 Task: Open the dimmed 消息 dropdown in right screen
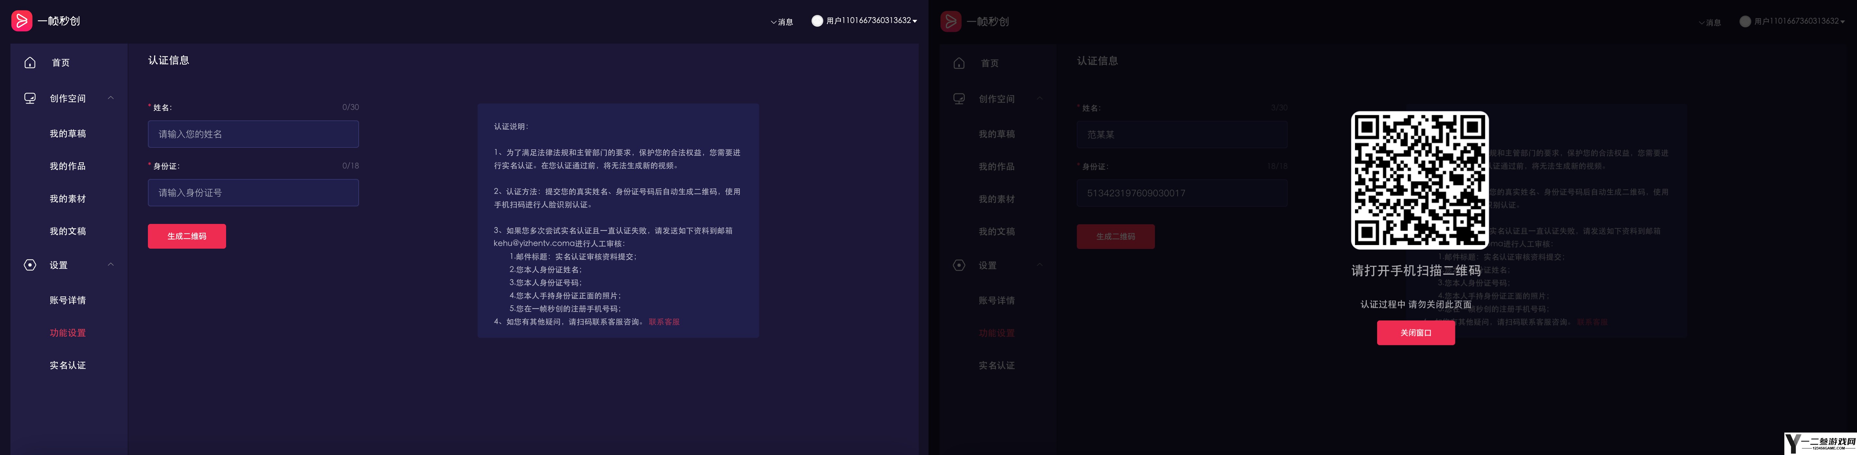click(x=1710, y=22)
